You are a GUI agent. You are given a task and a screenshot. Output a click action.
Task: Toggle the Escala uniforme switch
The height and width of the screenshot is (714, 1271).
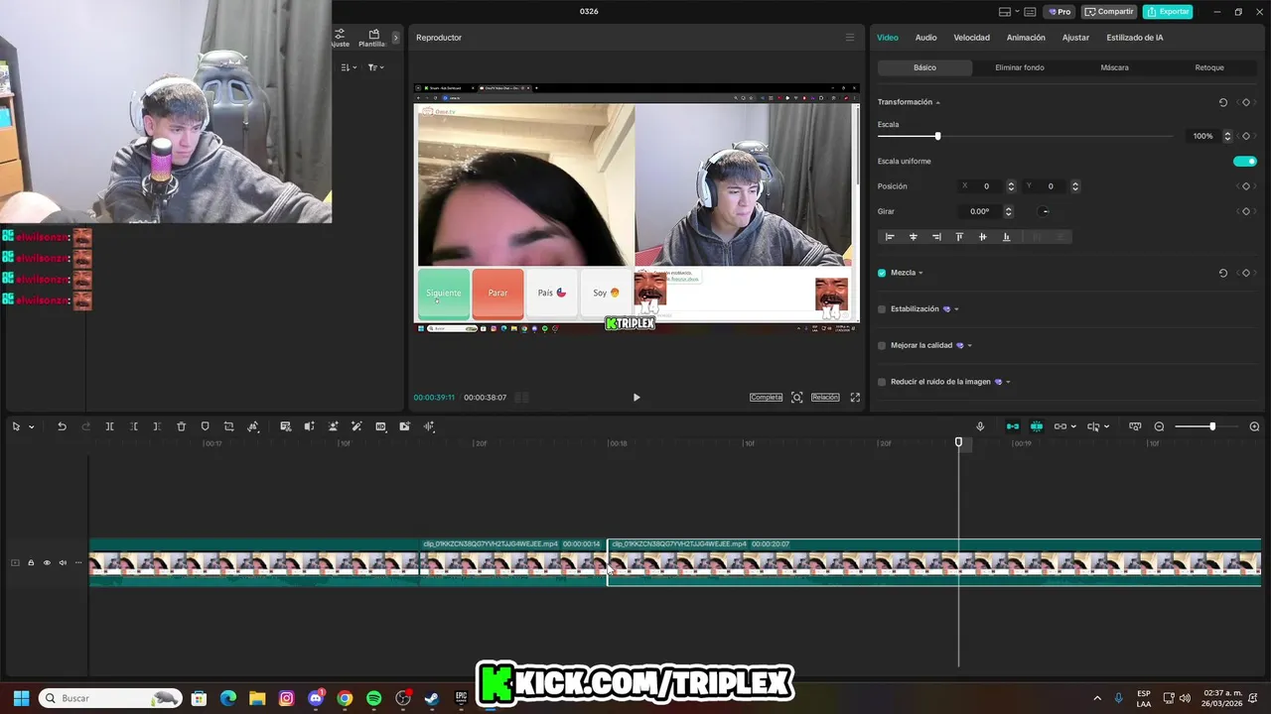coord(1245,161)
